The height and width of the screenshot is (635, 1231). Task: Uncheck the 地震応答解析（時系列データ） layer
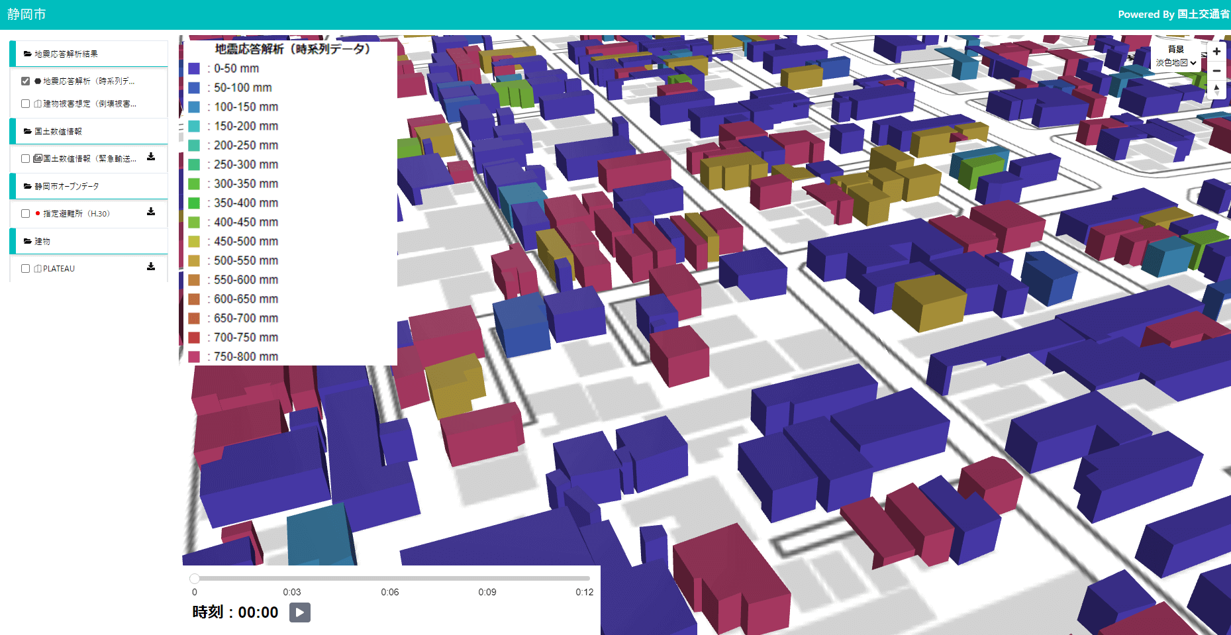click(25, 81)
